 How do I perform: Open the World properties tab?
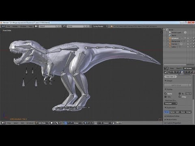179,72
